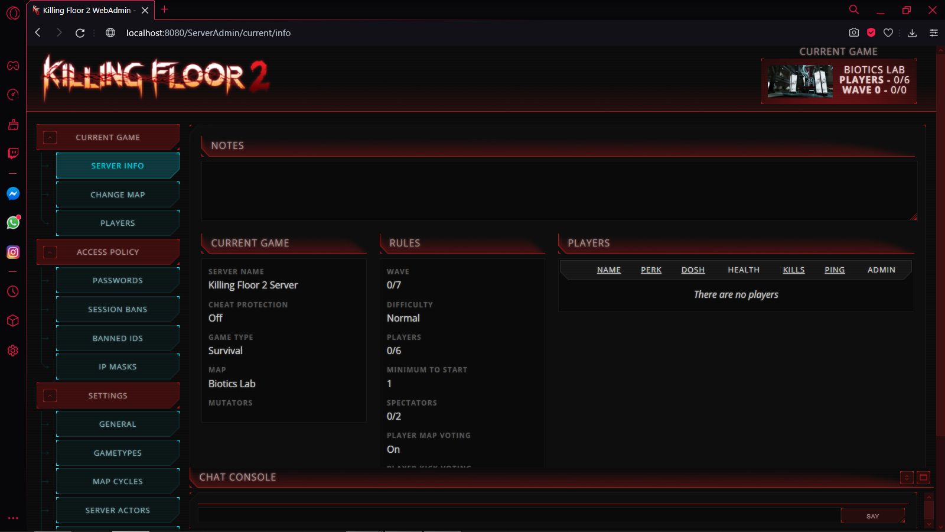Open Server Actors settings
This screenshot has width=945, height=532.
coord(118,510)
